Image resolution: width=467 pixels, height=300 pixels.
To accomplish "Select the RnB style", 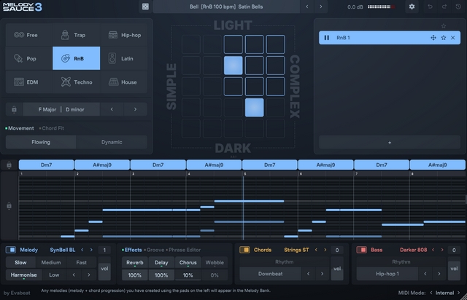I will tap(76, 58).
